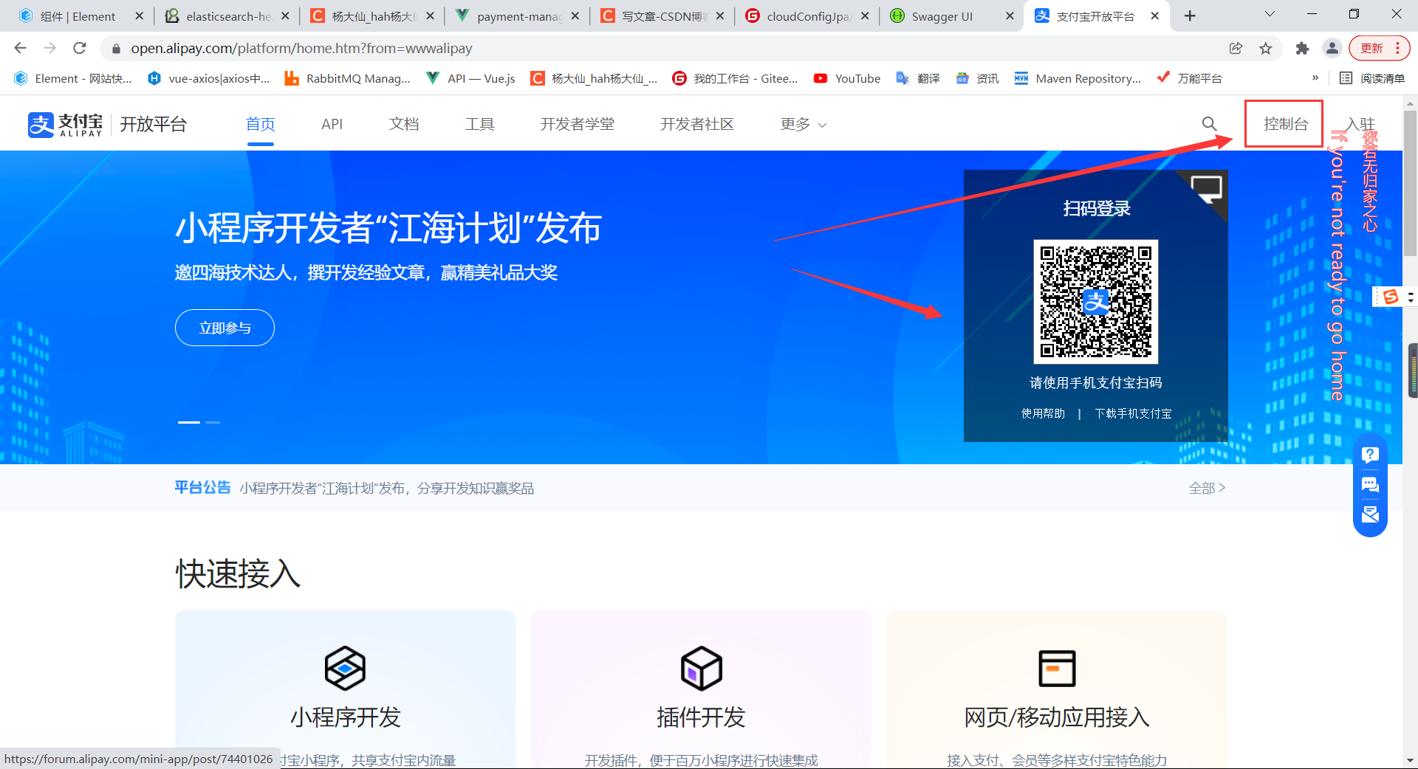Open the 开发者社区 nav item
Image resolution: width=1418 pixels, height=769 pixels.
697,124
